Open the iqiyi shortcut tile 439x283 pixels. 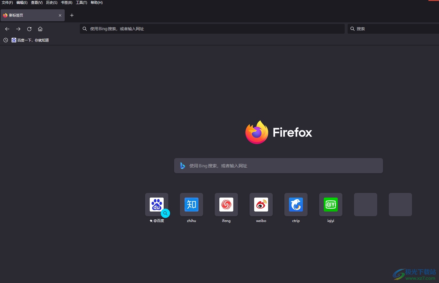click(331, 205)
